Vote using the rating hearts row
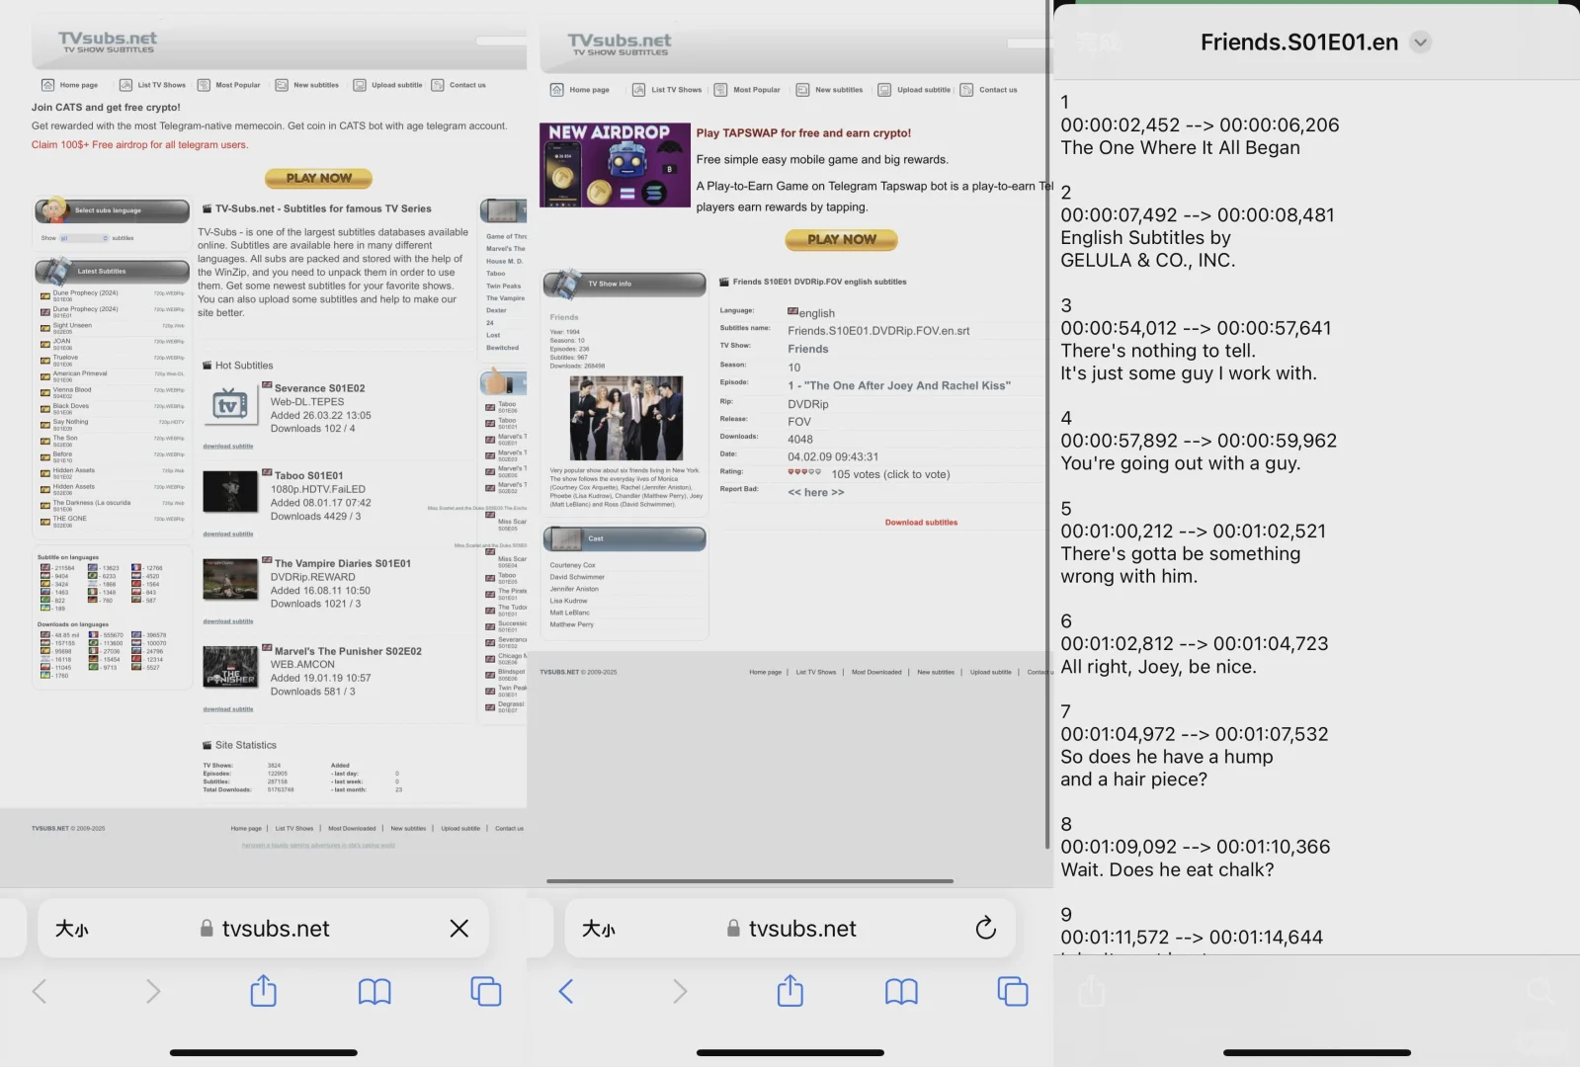This screenshot has width=1580, height=1067. 804,472
